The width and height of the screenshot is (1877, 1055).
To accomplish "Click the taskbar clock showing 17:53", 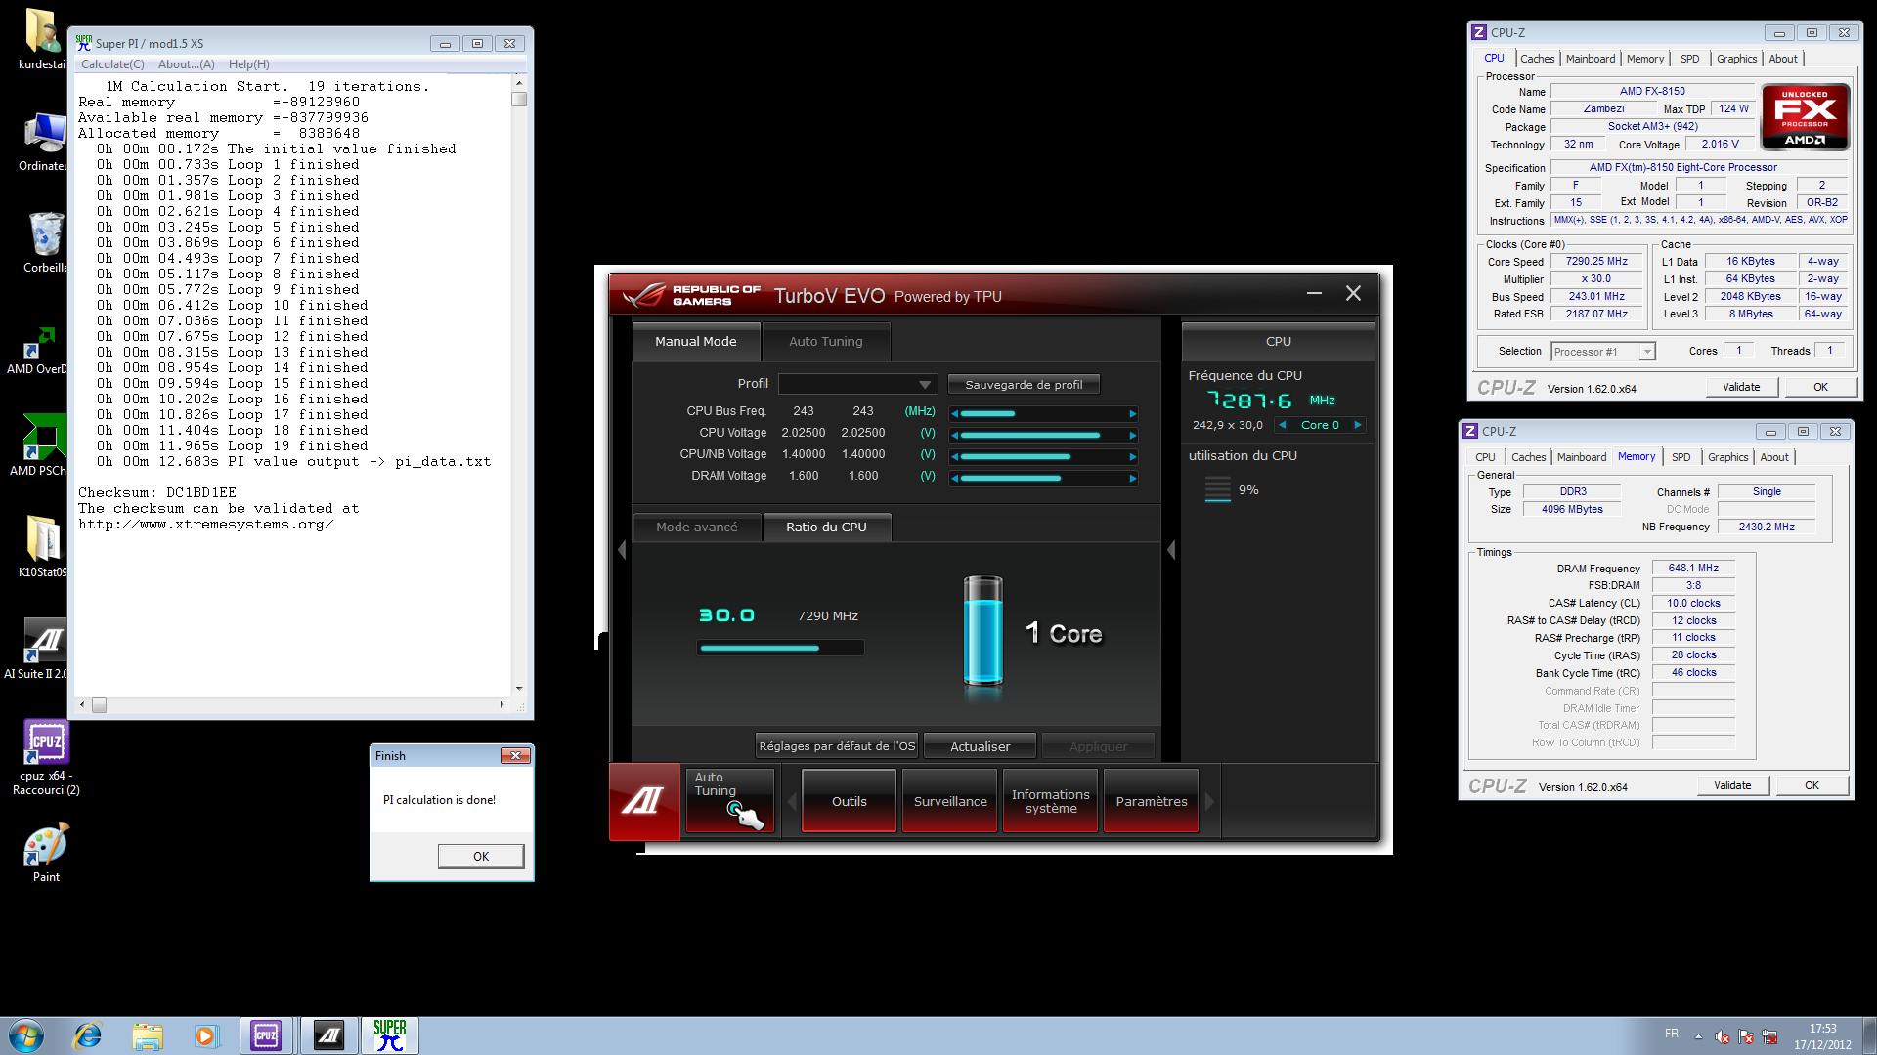I will [1822, 1035].
